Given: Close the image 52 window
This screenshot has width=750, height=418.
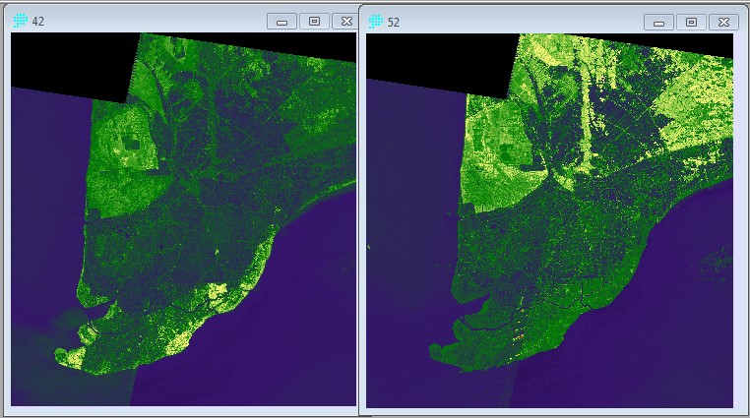Looking at the screenshot, I should pos(723,22).
